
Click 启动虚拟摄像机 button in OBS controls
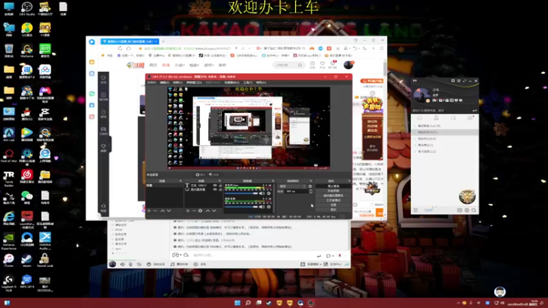click(x=334, y=196)
